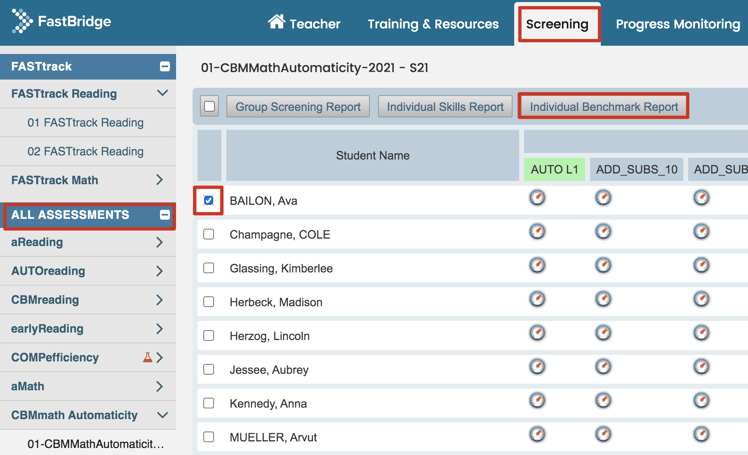This screenshot has width=748, height=455.
Task: Click the FastBridge logo icon
Action: tap(22, 21)
